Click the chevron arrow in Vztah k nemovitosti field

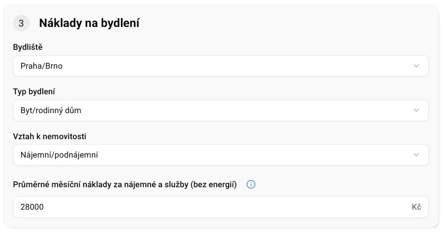(x=416, y=155)
